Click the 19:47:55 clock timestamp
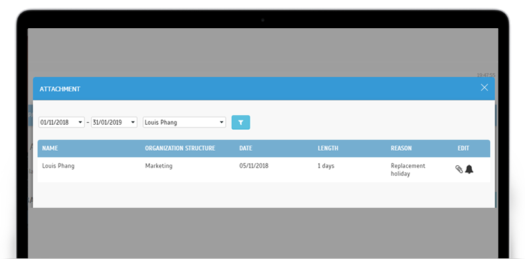This screenshot has width=525, height=259. [486, 75]
